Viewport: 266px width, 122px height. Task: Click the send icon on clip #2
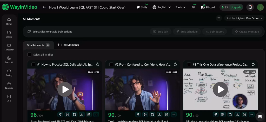coord(138,115)
